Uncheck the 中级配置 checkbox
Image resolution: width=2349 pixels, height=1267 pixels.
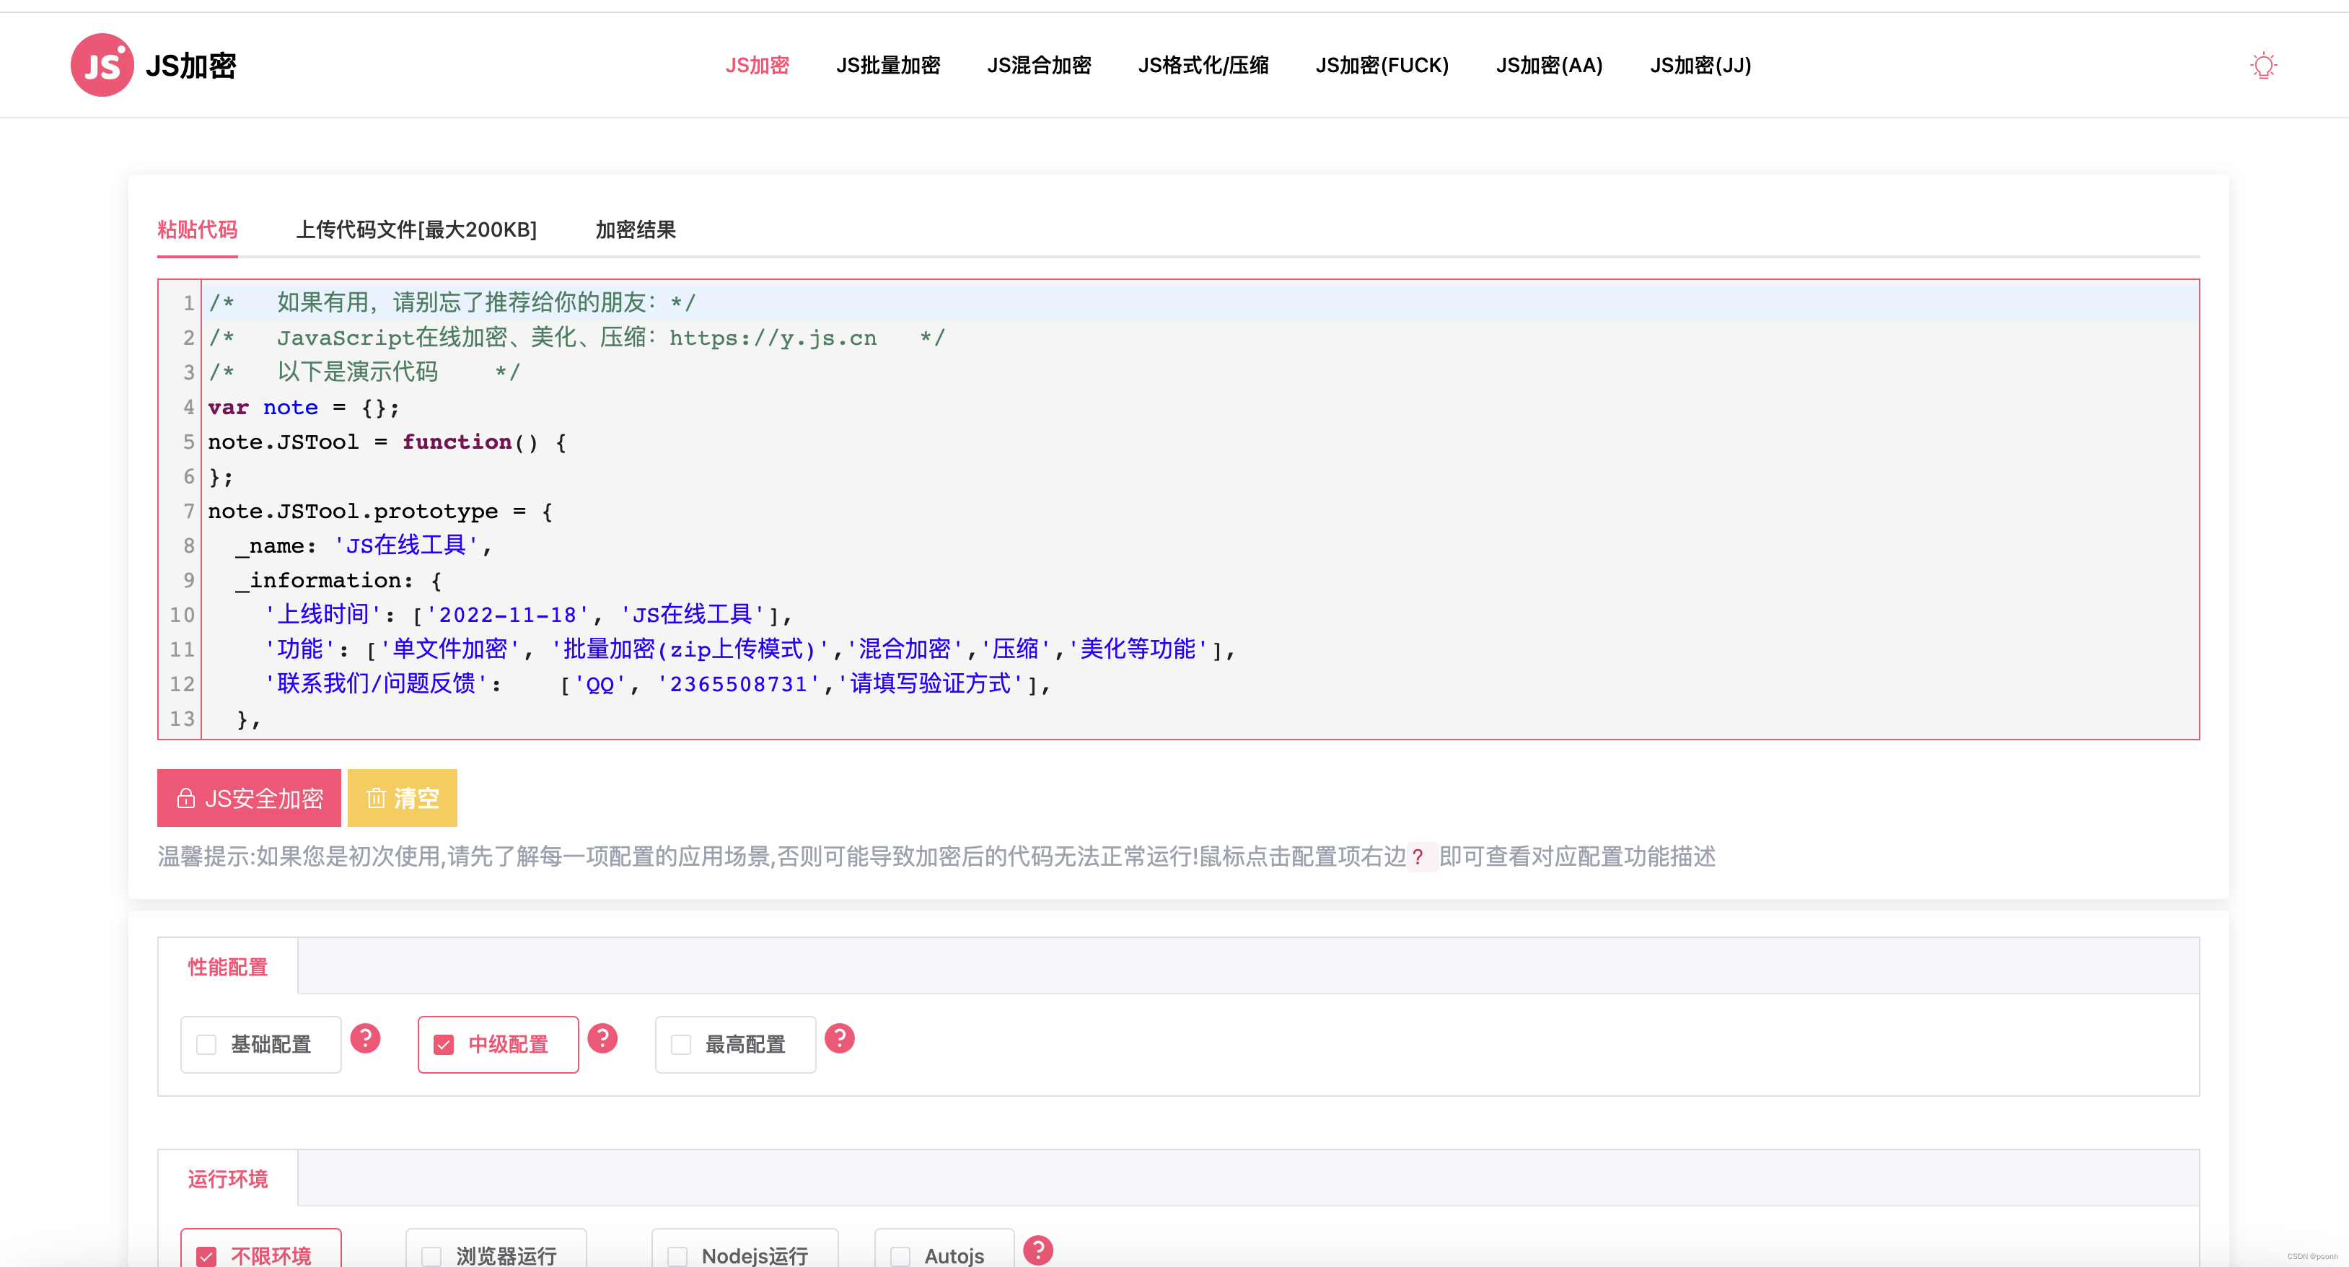pyautogui.click(x=444, y=1045)
